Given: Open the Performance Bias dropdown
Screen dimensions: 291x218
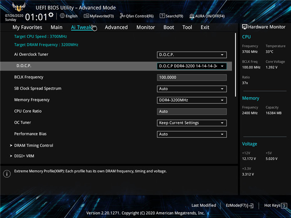Looking at the screenshot, I should [x=192, y=134].
